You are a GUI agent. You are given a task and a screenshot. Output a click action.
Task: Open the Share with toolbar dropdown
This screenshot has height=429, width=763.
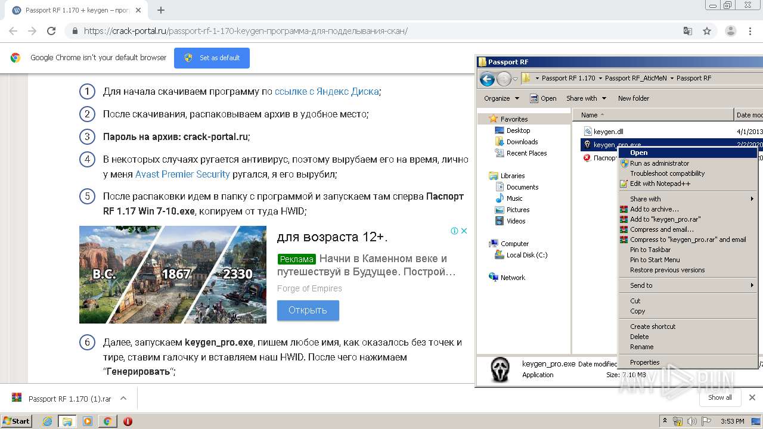point(586,98)
